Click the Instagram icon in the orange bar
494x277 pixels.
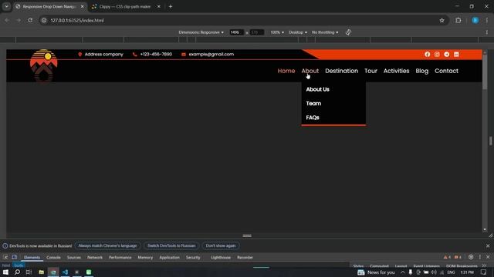437,55
